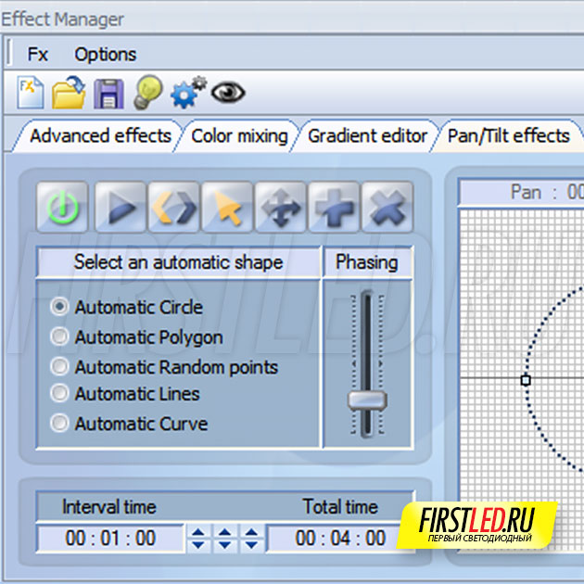Screen dimensions: 584x584
Task: Open the Fx menu
Action: (38, 55)
